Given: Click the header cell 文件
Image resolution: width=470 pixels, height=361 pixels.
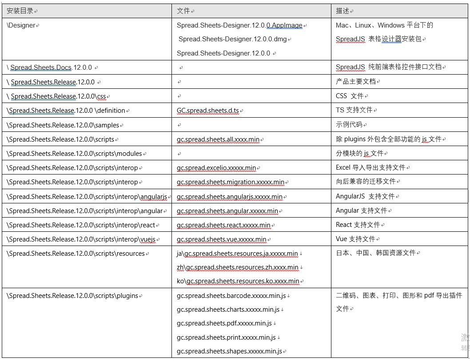Looking at the screenshot, I should pyautogui.click(x=251, y=11).
